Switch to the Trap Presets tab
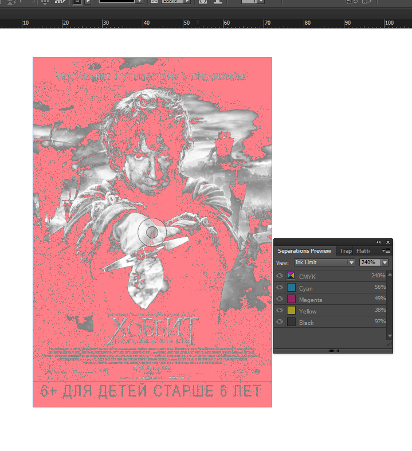The height and width of the screenshot is (451, 412). click(x=346, y=251)
